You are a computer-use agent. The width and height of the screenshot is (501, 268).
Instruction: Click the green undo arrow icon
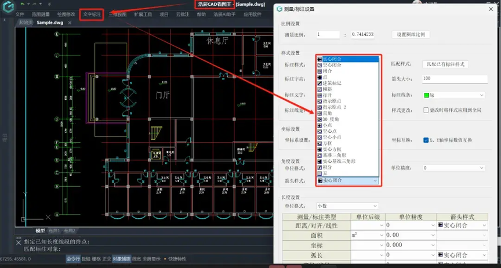point(23,4)
